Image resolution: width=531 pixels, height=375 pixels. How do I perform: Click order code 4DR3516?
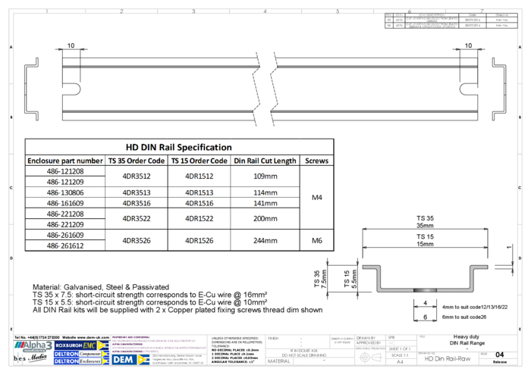(x=137, y=203)
